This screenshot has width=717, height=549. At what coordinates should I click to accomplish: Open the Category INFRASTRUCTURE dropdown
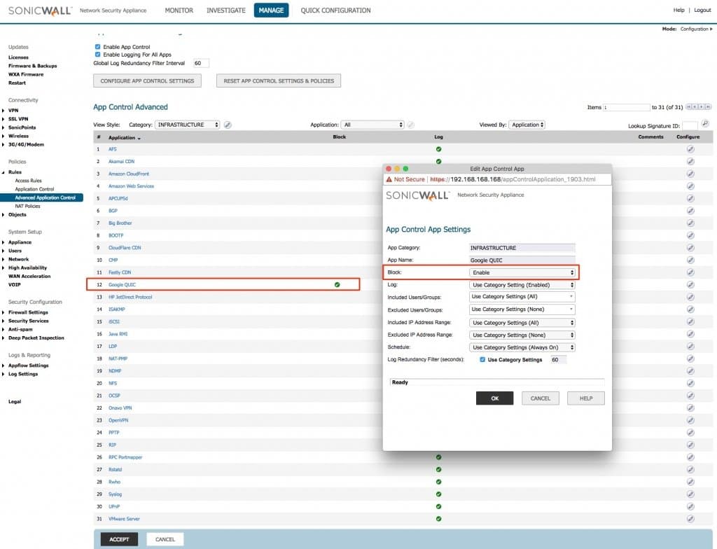click(188, 125)
